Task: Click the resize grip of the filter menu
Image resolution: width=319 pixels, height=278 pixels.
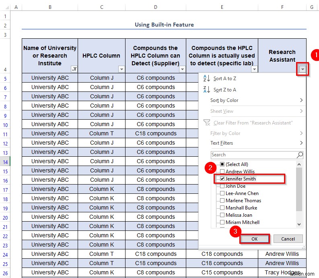Action: click(303, 247)
